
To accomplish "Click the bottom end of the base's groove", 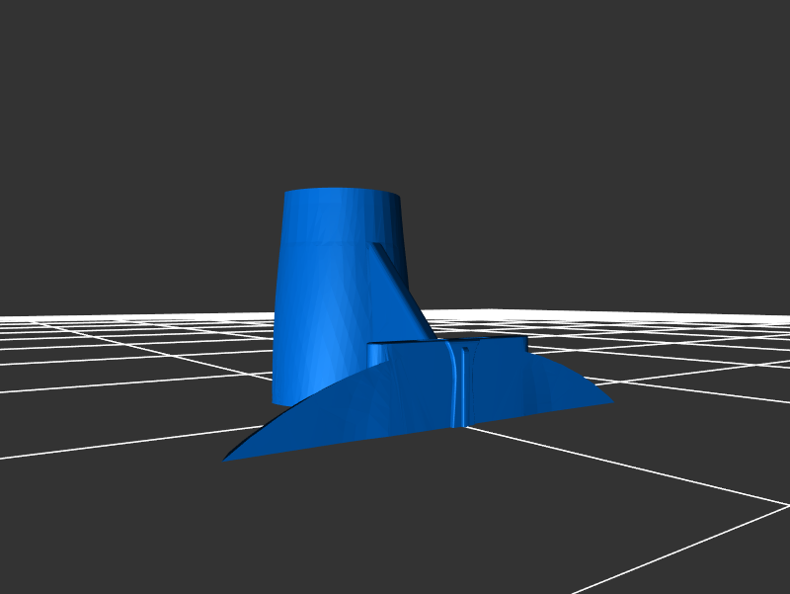I will 456,422.
